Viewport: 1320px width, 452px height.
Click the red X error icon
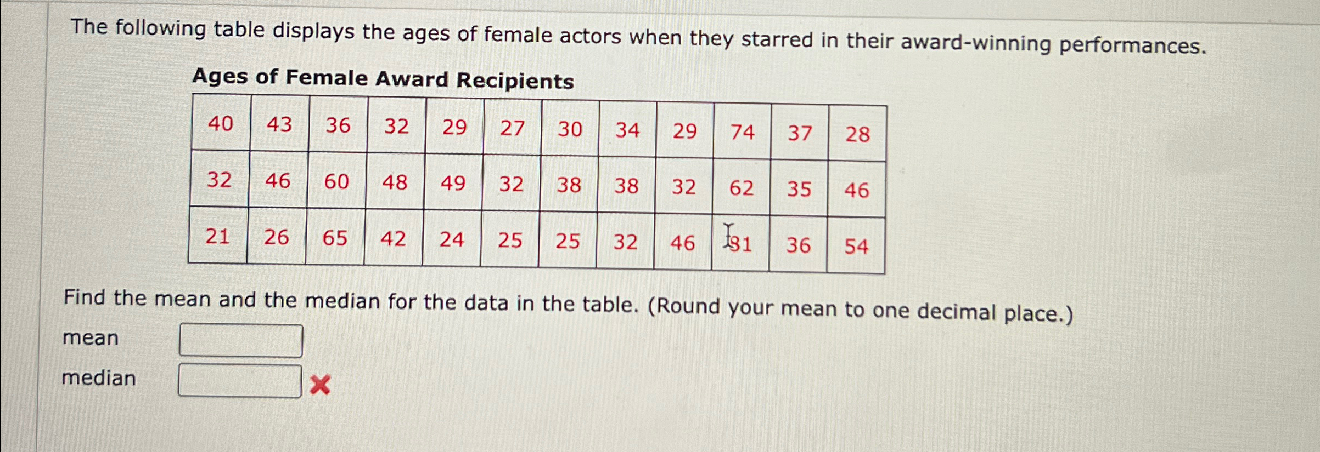point(321,385)
